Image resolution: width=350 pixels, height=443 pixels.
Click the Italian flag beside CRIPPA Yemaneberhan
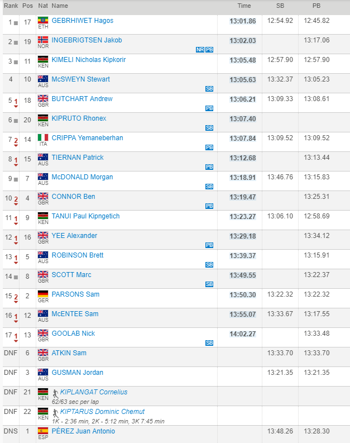coord(43,137)
